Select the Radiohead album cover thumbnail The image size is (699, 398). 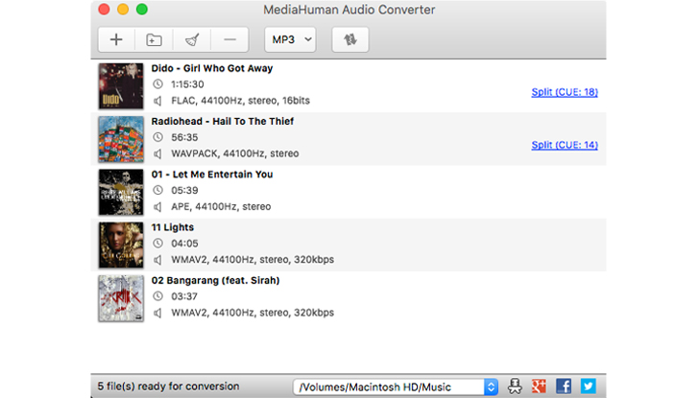[x=121, y=139]
